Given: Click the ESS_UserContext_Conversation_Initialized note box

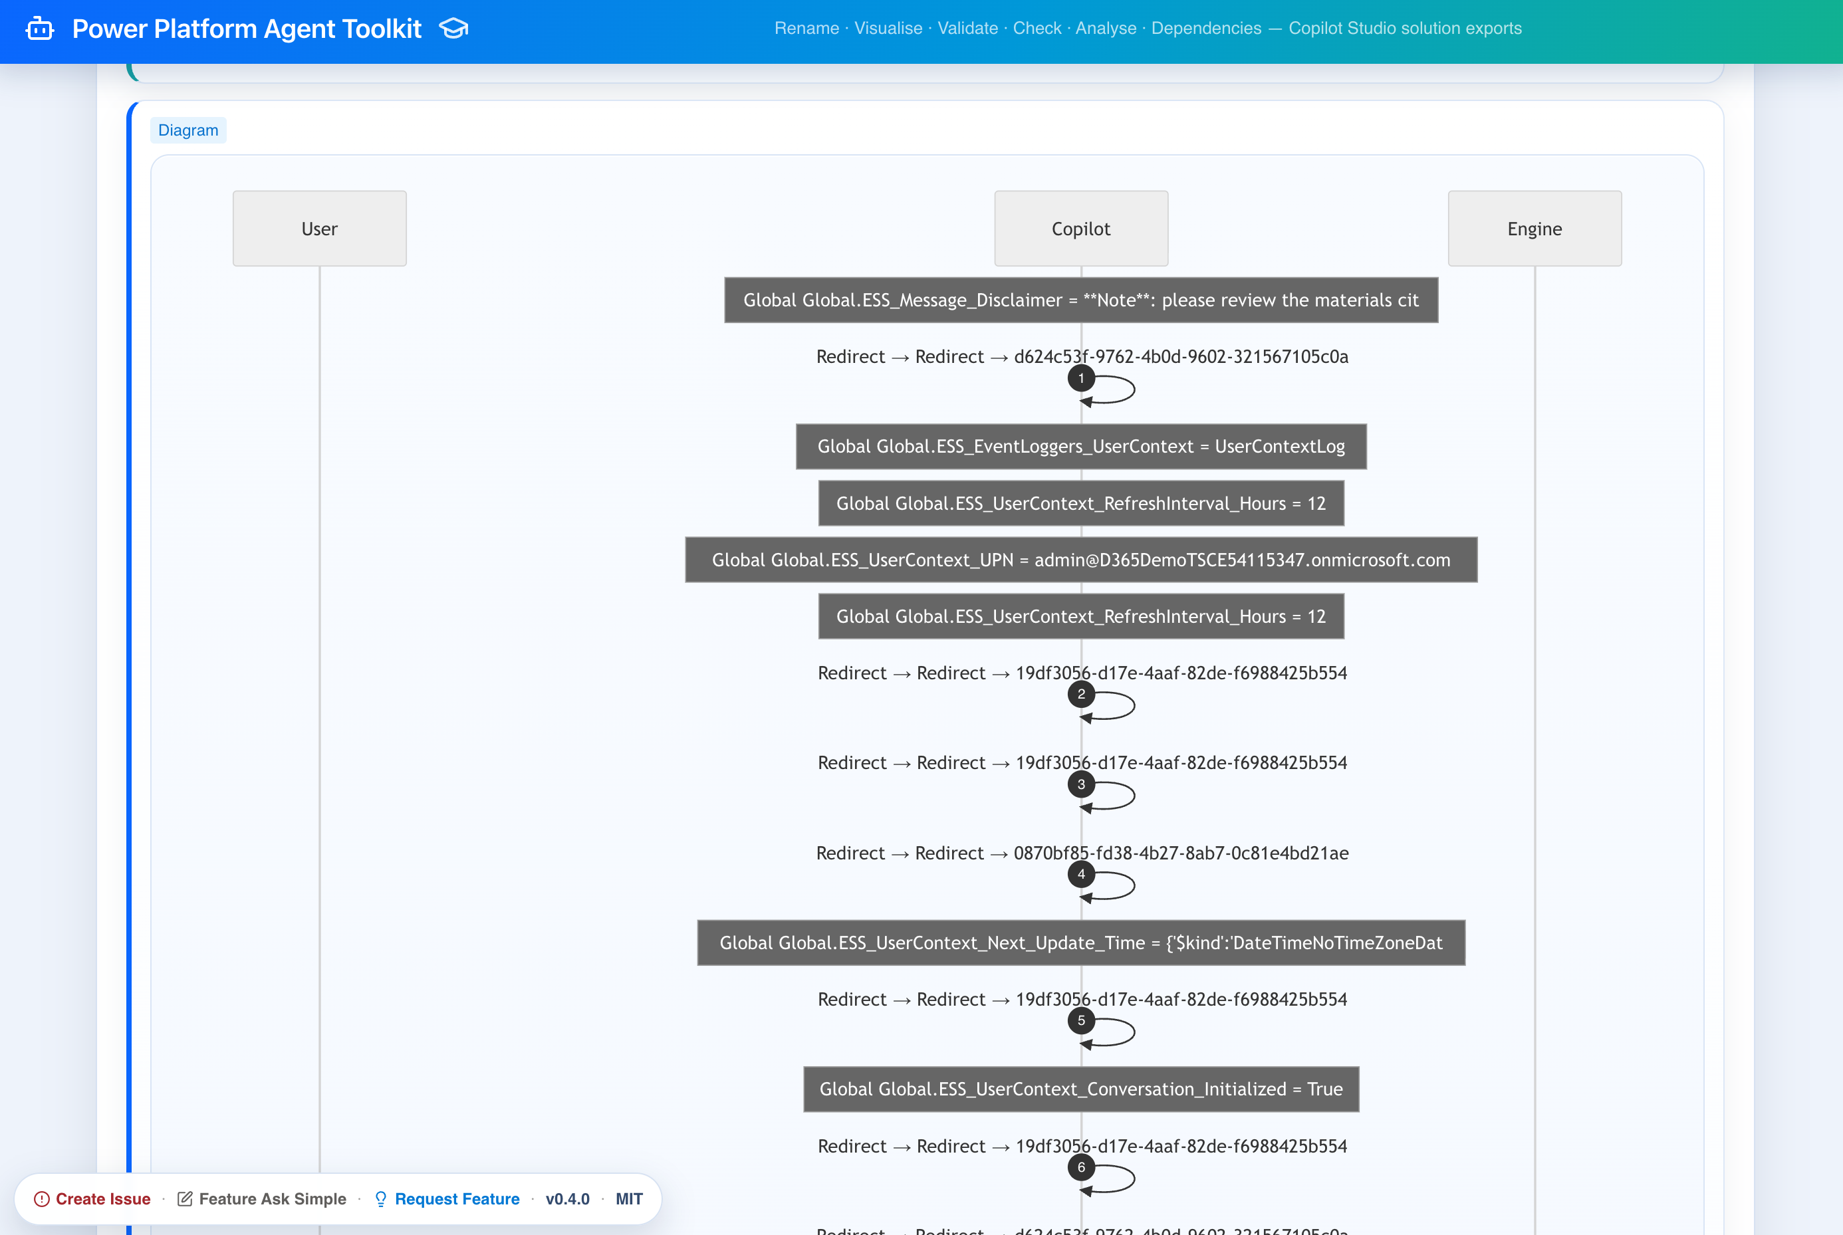Looking at the screenshot, I should (1080, 1089).
